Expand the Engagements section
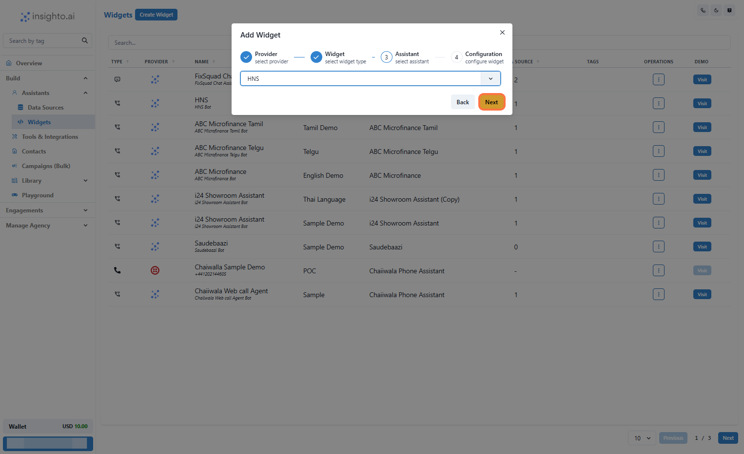The image size is (744, 454). pos(85,210)
